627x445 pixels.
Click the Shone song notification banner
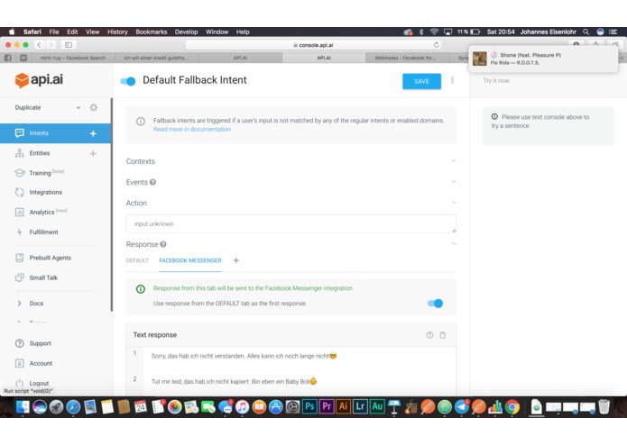pyautogui.click(x=543, y=59)
